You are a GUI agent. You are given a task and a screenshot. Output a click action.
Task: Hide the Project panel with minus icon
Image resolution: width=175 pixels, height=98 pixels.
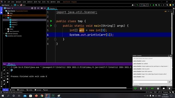coord(45,8)
